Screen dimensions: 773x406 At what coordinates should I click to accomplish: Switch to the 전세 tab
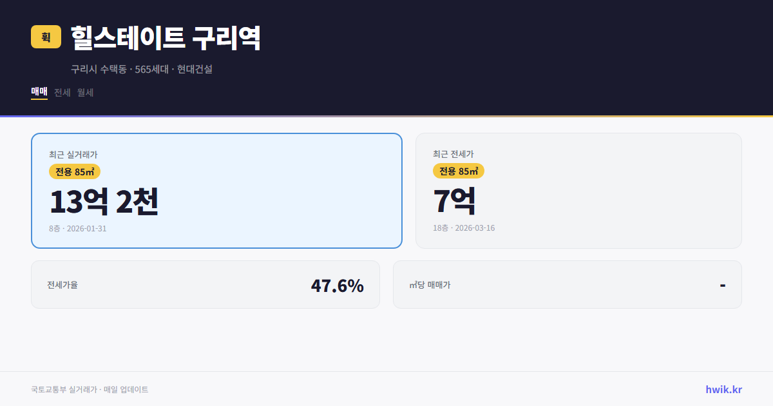coord(62,92)
